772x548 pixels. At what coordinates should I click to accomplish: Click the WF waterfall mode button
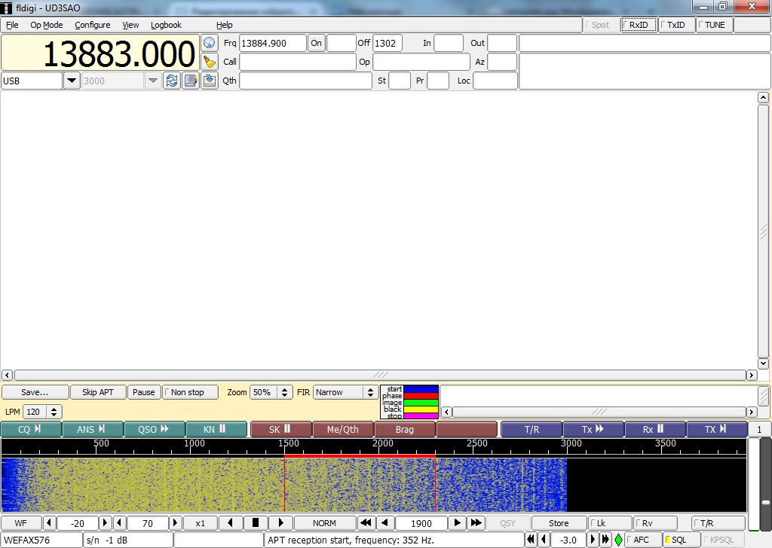pos(21,522)
